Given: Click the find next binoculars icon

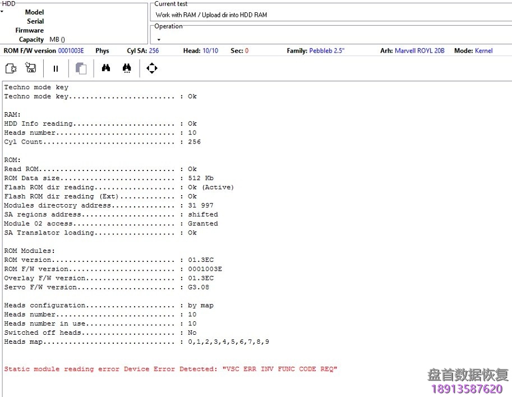Looking at the screenshot, I should (x=126, y=68).
